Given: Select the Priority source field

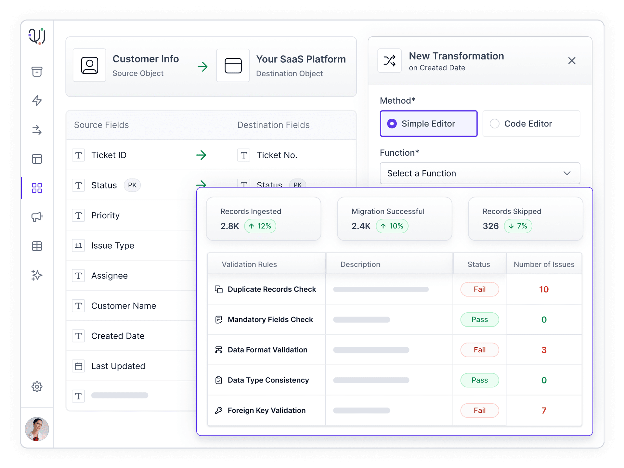Looking at the screenshot, I should pyautogui.click(x=105, y=215).
